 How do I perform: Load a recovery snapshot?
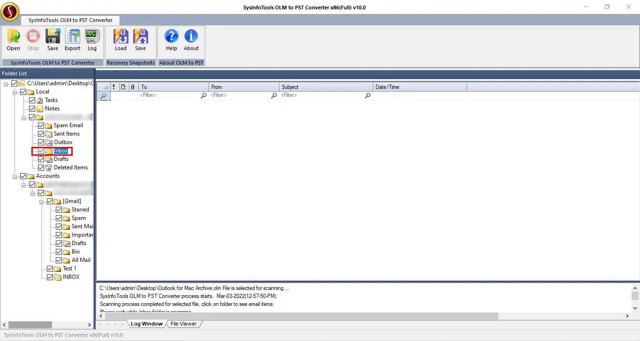coord(120,40)
